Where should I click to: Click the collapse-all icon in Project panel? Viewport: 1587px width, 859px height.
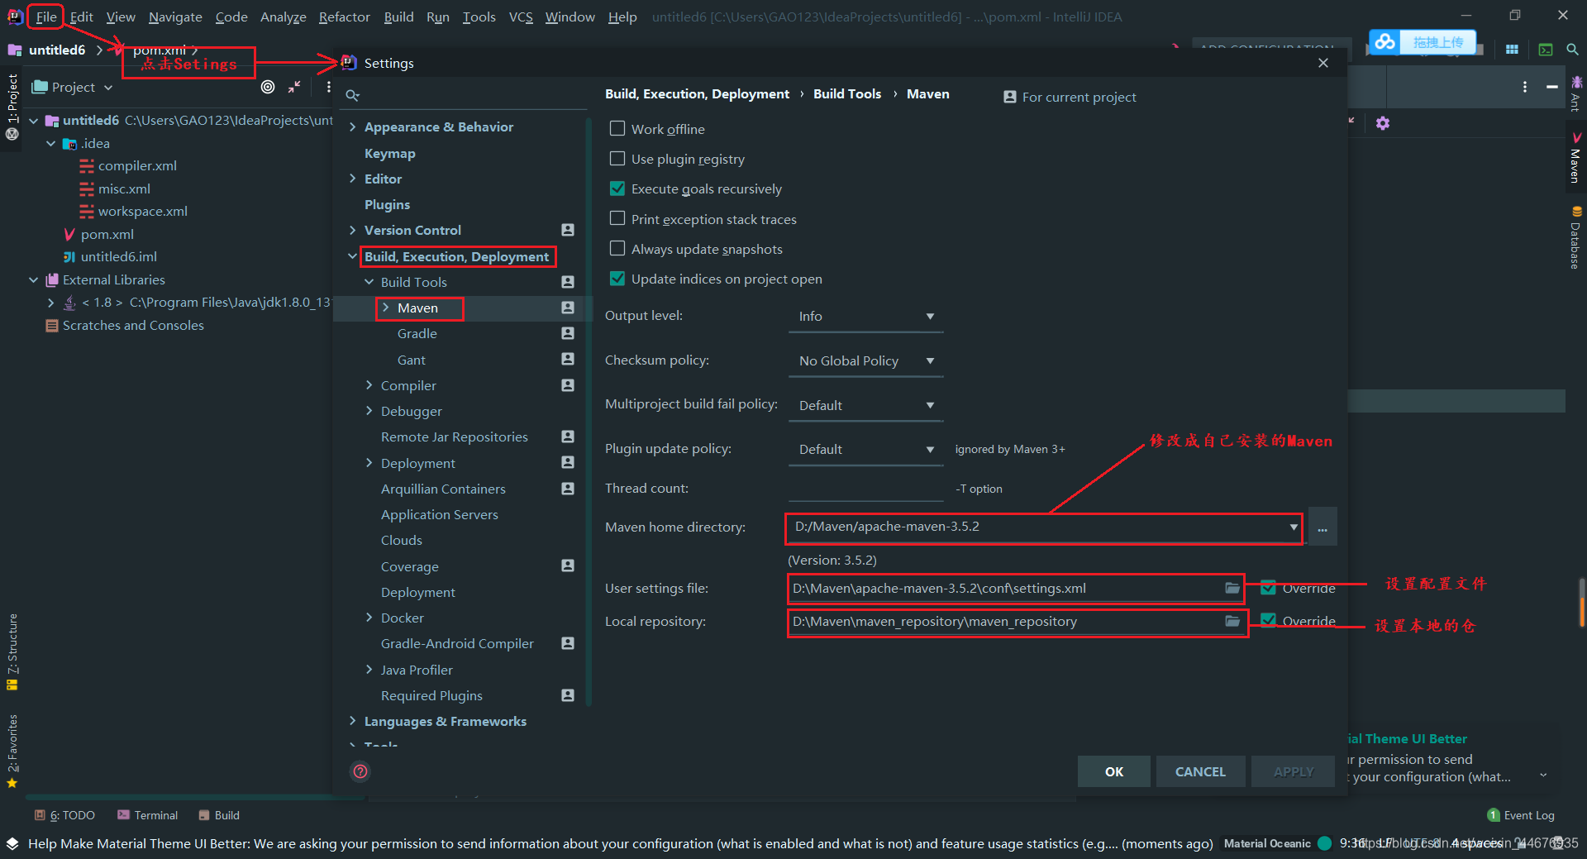pyautogui.click(x=294, y=87)
